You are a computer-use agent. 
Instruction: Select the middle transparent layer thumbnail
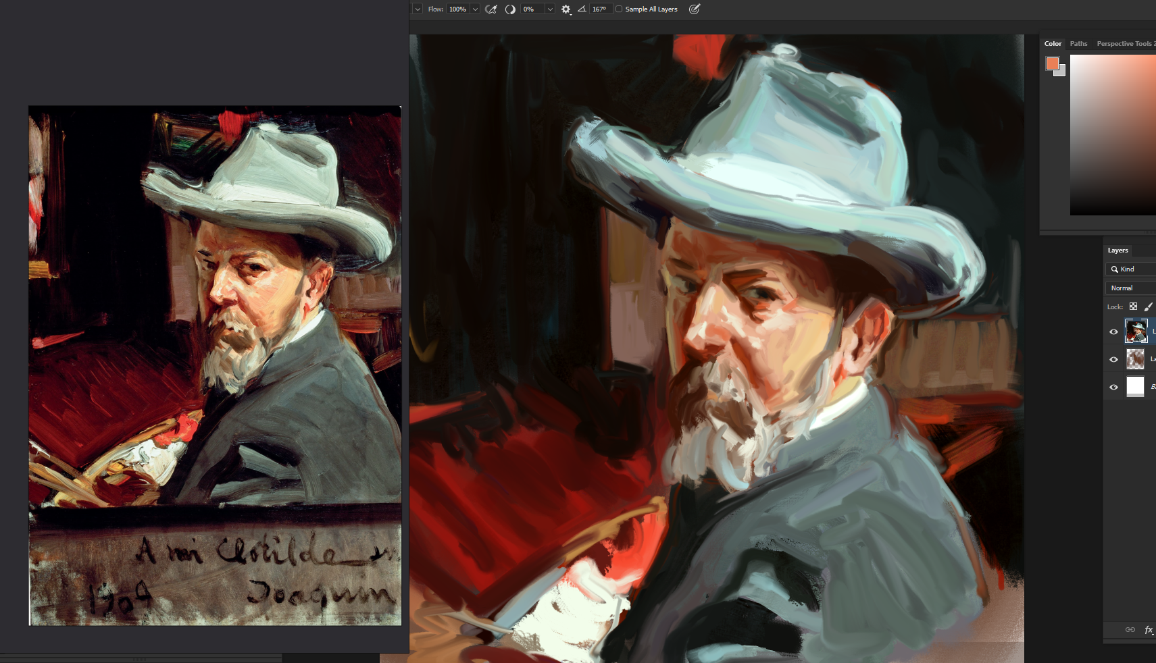coord(1136,359)
